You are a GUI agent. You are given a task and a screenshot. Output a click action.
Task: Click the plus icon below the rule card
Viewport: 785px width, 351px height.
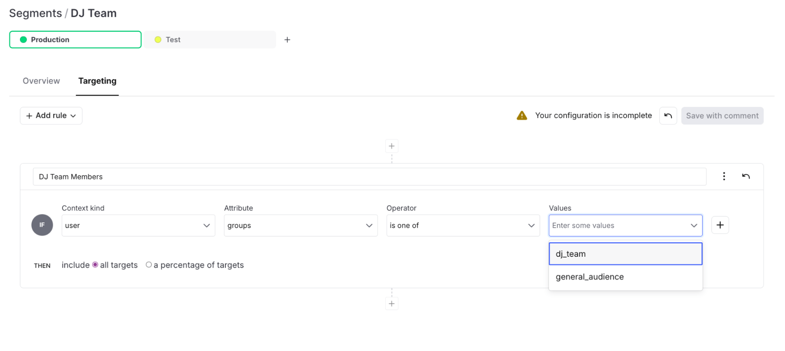(x=392, y=303)
